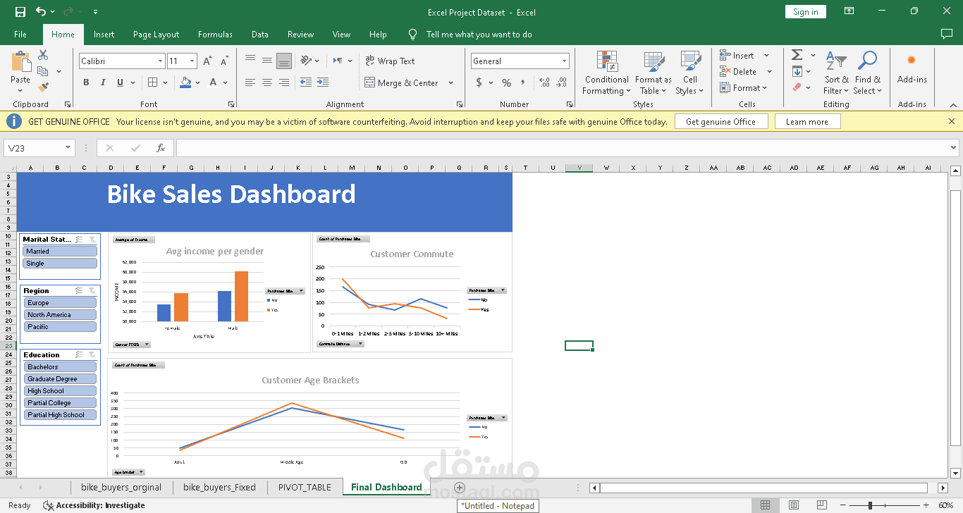Click the Sign in button

point(805,11)
